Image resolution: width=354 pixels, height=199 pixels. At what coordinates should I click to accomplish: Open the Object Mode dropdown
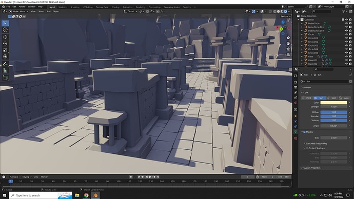point(19,11)
